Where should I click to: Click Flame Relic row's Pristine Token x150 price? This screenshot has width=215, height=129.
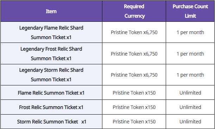(134, 93)
